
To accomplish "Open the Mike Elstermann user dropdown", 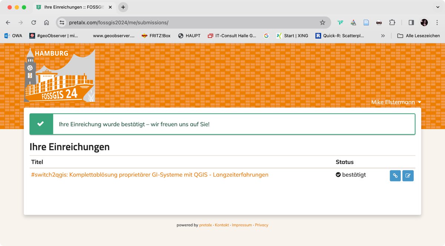I will pyautogui.click(x=396, y=102).
